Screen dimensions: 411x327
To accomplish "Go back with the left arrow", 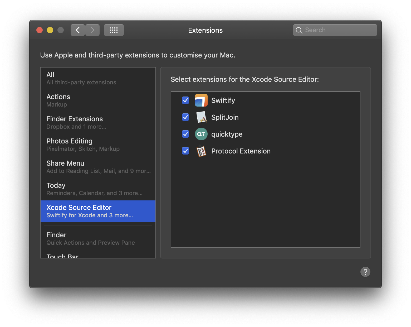I will (78, 30).
